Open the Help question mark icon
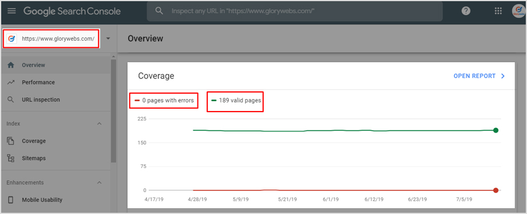The height and width of the screenshot is (214, 527). coord(465,11)
